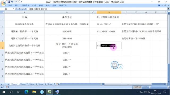Switch to the 视图 tab
Viewport: 170px width, 95px height.
(54, 6)
